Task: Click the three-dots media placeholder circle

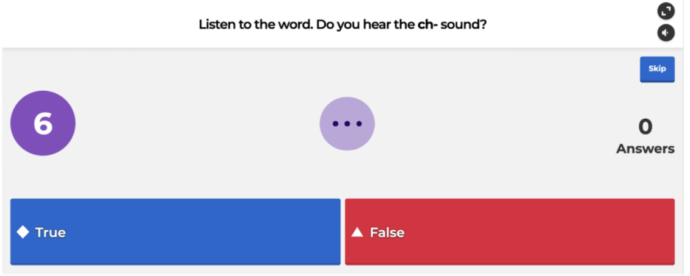Action: [347, 124]
